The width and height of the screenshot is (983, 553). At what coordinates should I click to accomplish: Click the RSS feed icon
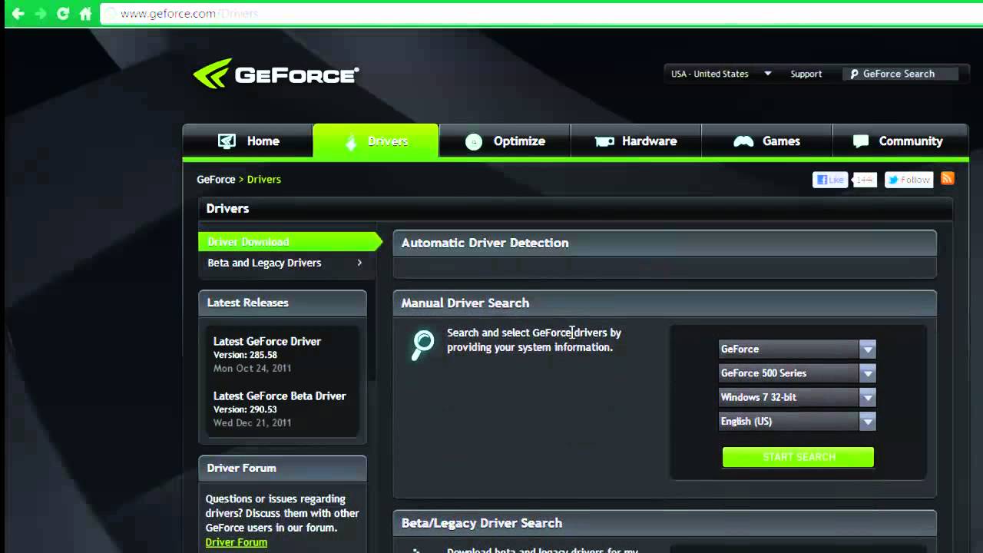point(948,179)
